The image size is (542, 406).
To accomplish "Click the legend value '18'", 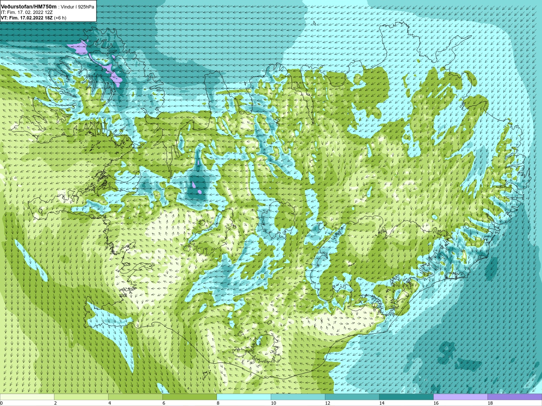I will point(490,403).
